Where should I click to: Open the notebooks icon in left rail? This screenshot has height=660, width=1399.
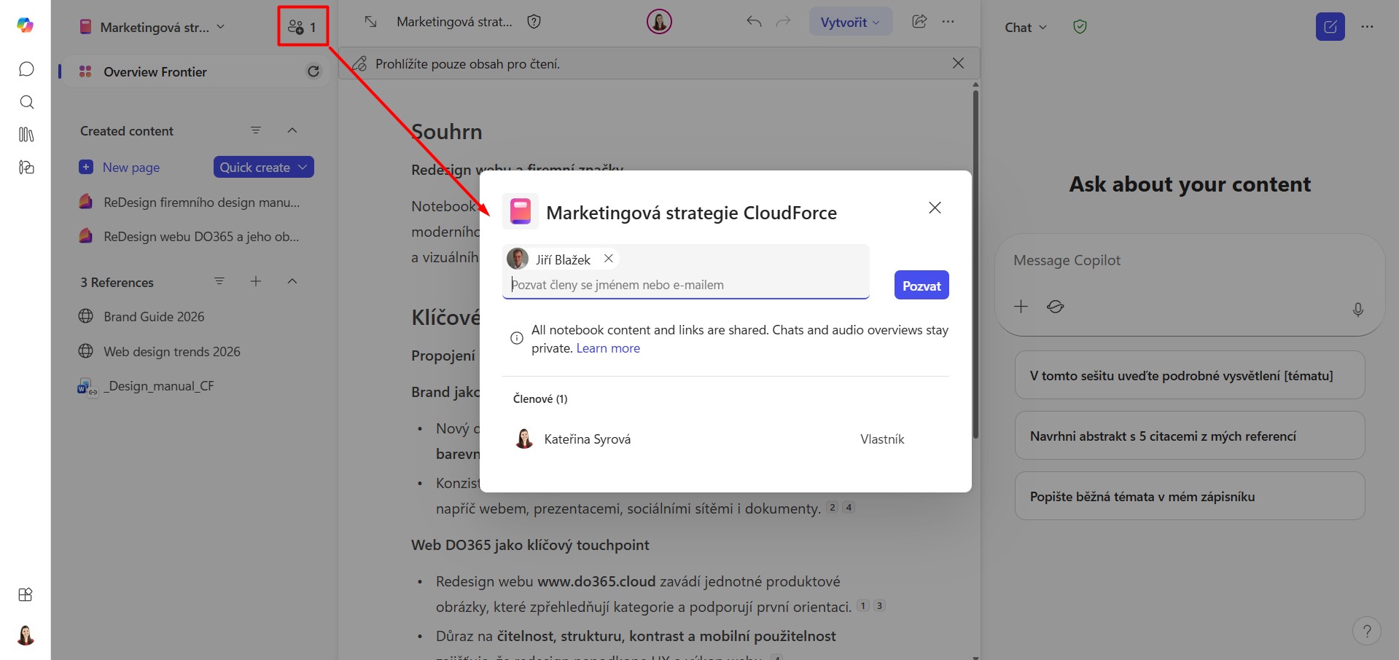point(26,168)
